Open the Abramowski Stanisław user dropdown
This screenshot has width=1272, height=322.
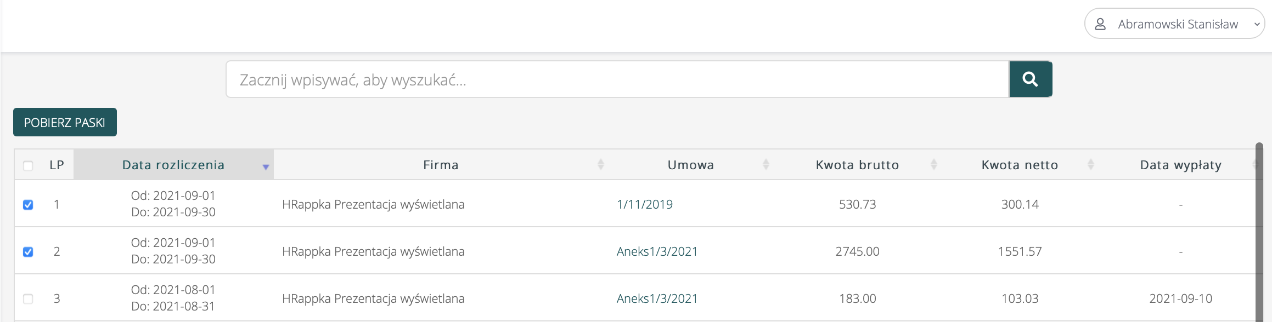1178,24
